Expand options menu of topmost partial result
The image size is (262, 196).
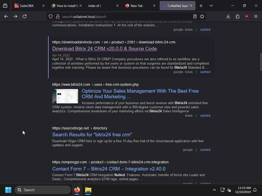(x=196, y=30)
